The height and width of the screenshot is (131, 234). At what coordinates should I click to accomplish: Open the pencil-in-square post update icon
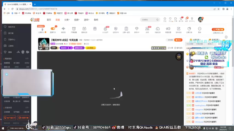179,29
